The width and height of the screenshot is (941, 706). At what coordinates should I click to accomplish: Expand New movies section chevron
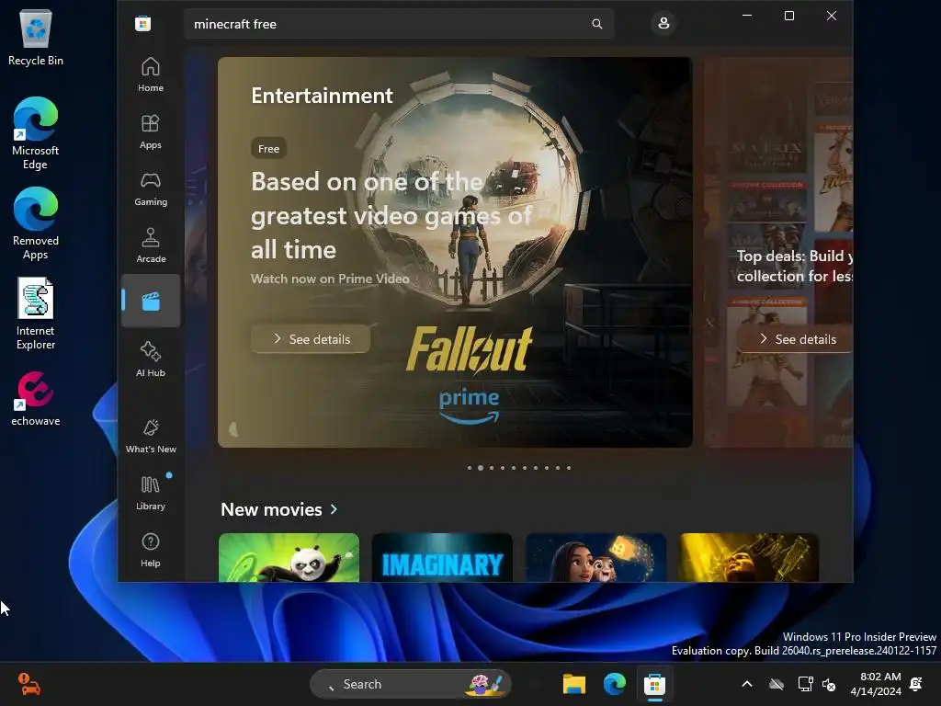334,509
